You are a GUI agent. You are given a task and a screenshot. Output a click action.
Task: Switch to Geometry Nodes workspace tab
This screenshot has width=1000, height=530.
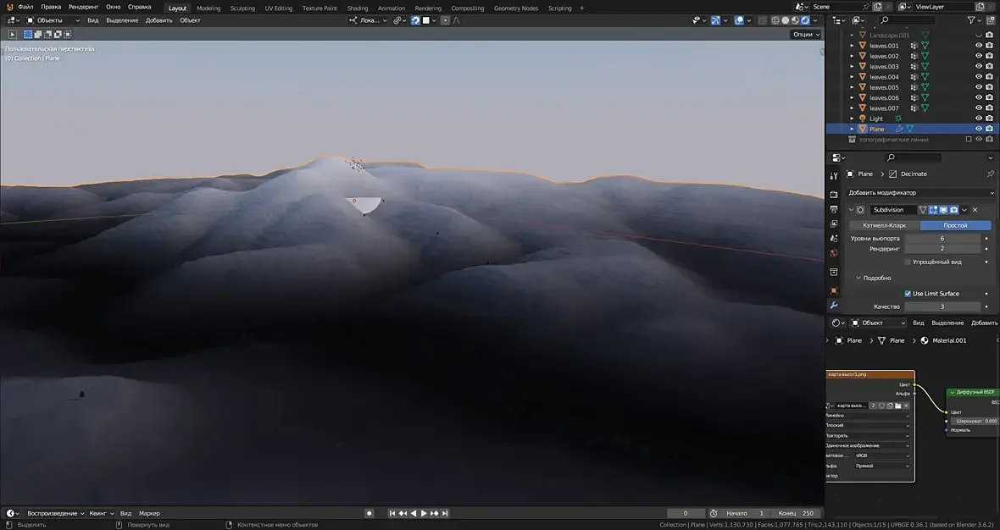coord(516,8)
